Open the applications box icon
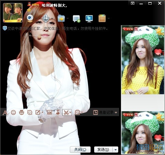Screen dimensions: 165x155 click(102, 19)
